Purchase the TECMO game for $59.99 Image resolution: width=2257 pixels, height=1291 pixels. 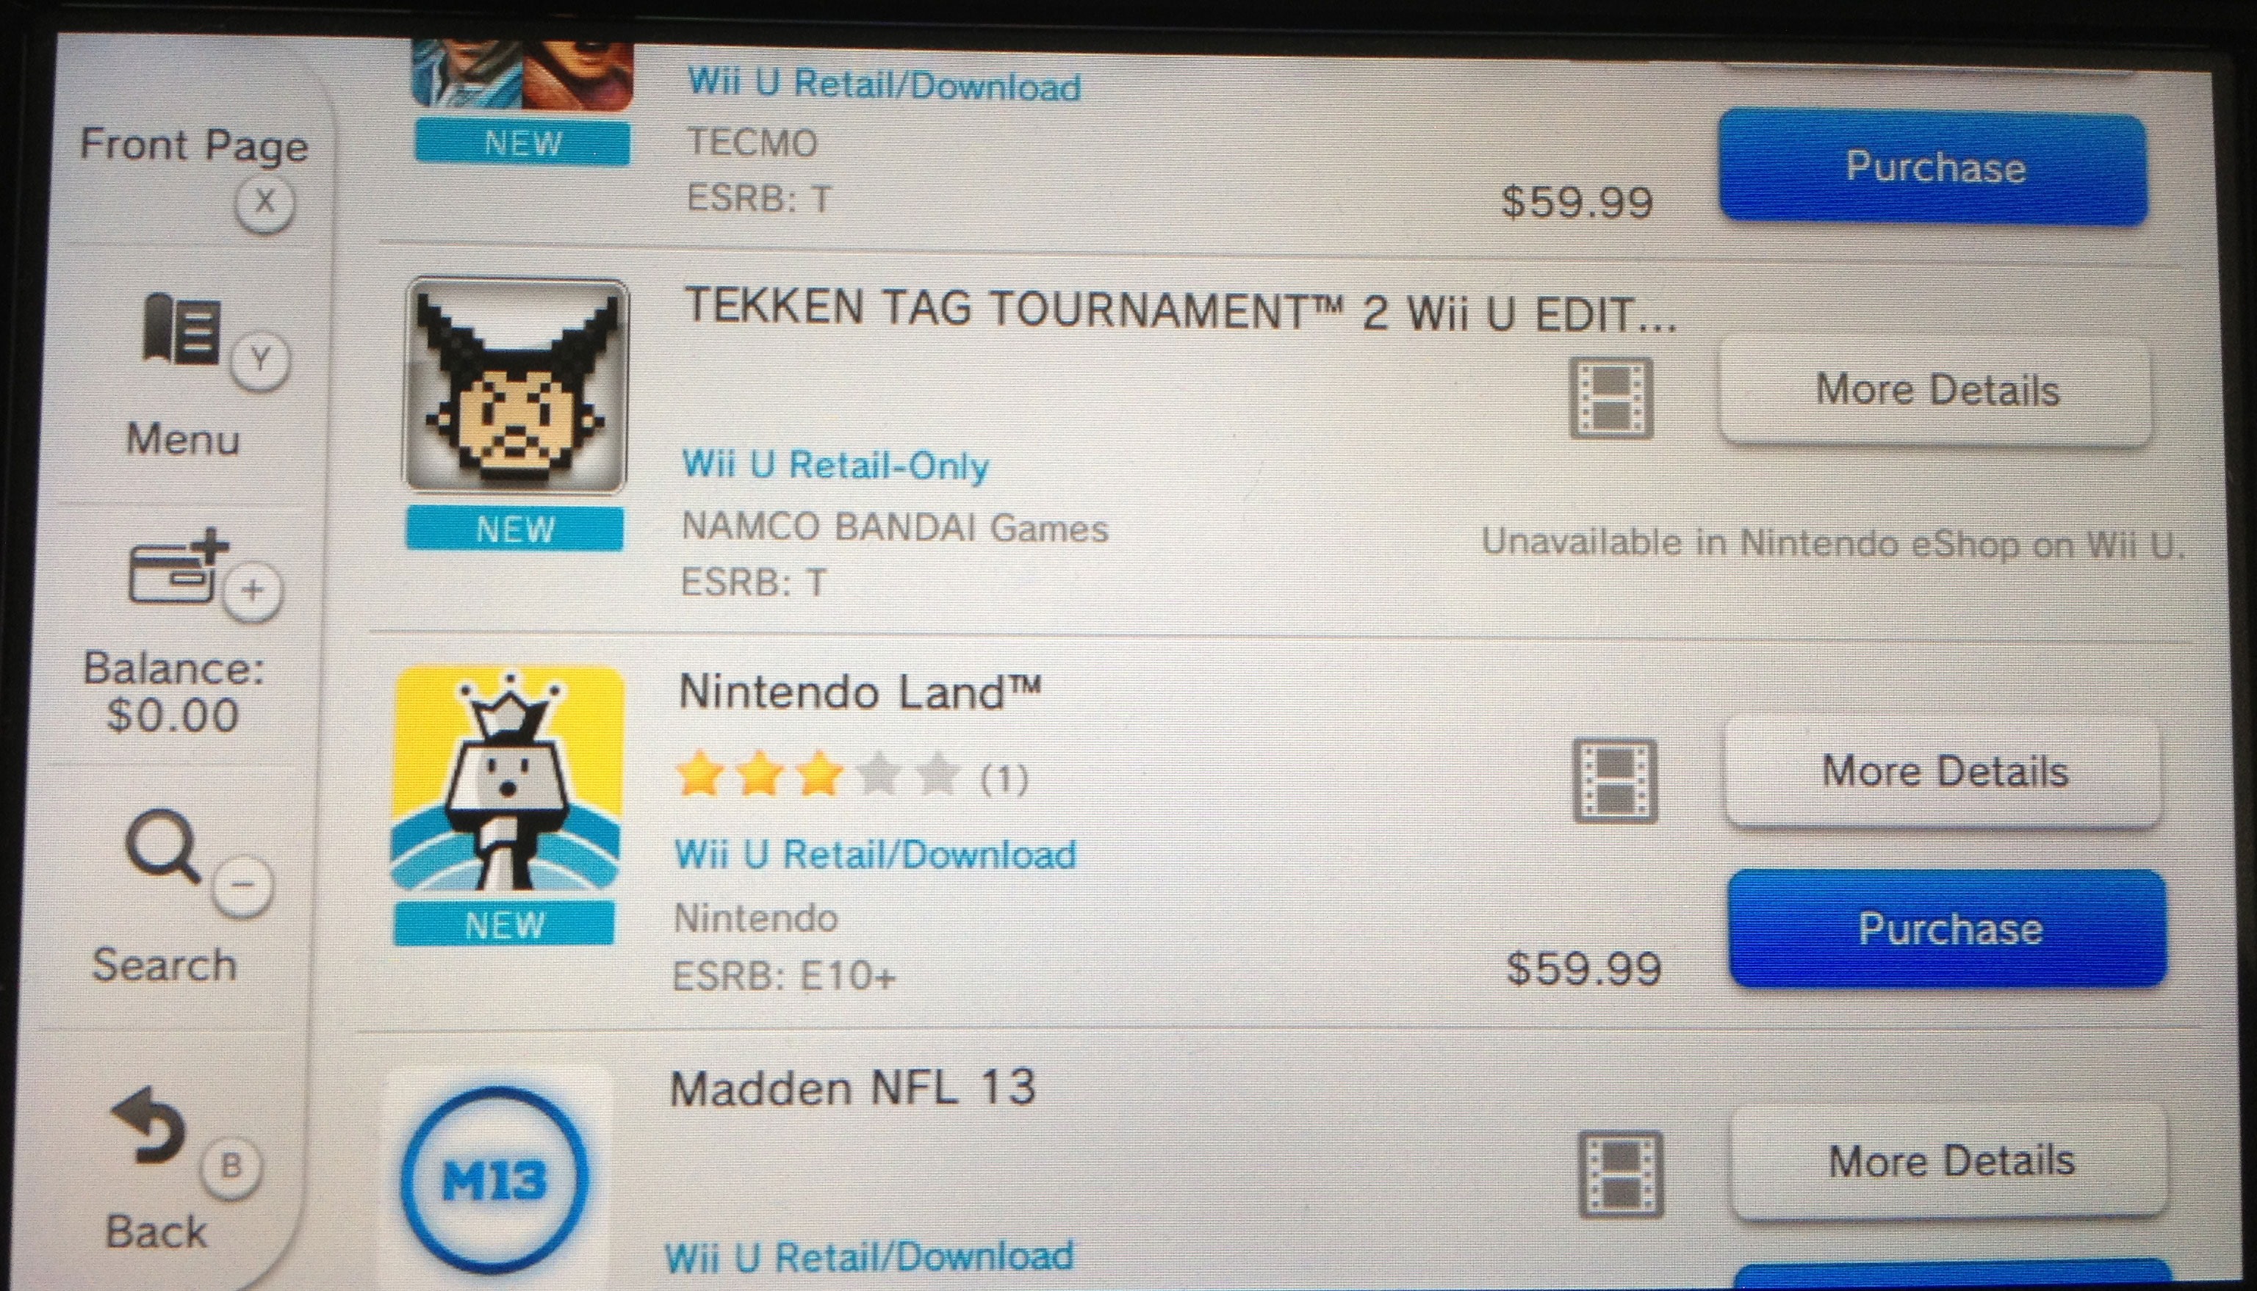[x=1933, y=167]
